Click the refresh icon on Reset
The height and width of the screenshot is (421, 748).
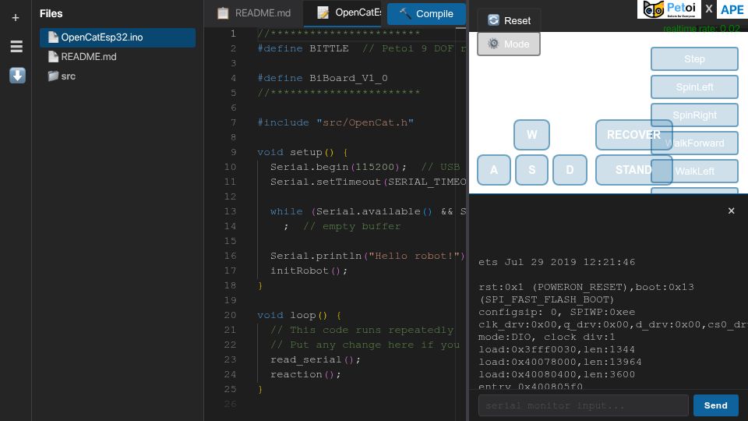point(493,20)
